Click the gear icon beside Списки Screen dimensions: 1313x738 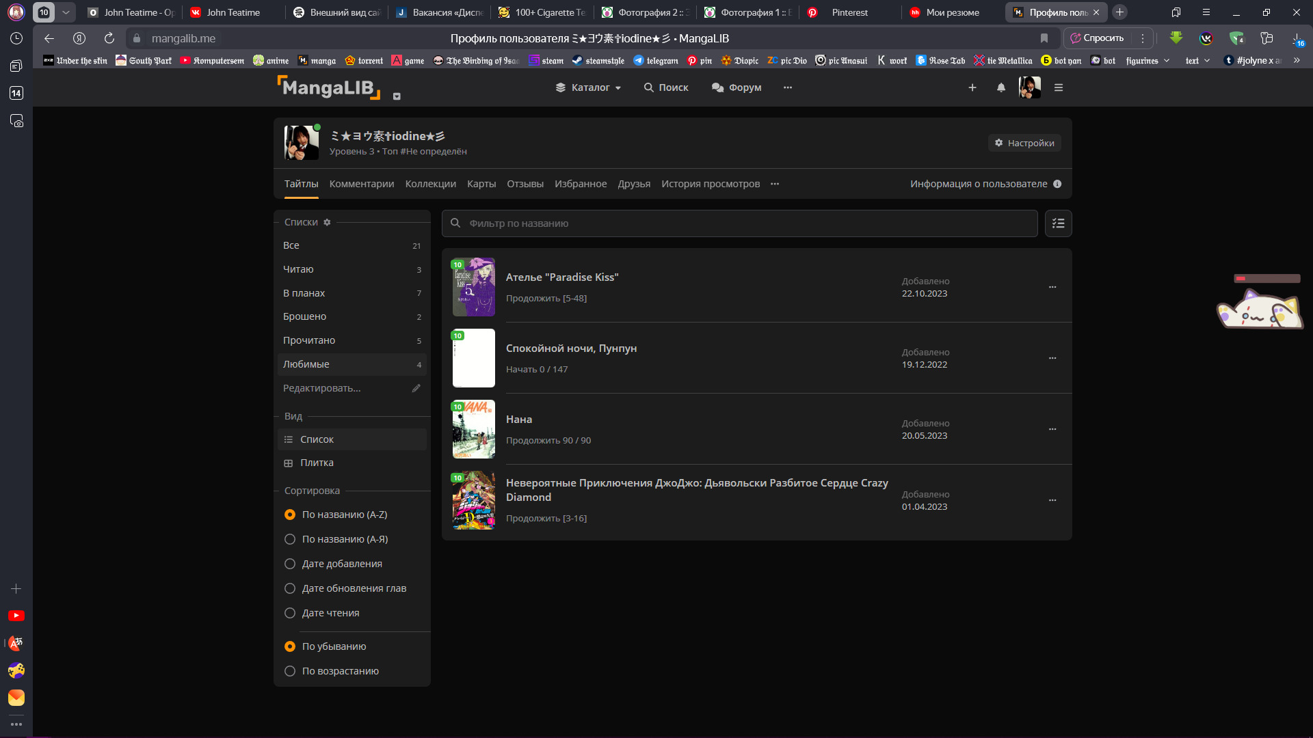click(x=327, y=223)
